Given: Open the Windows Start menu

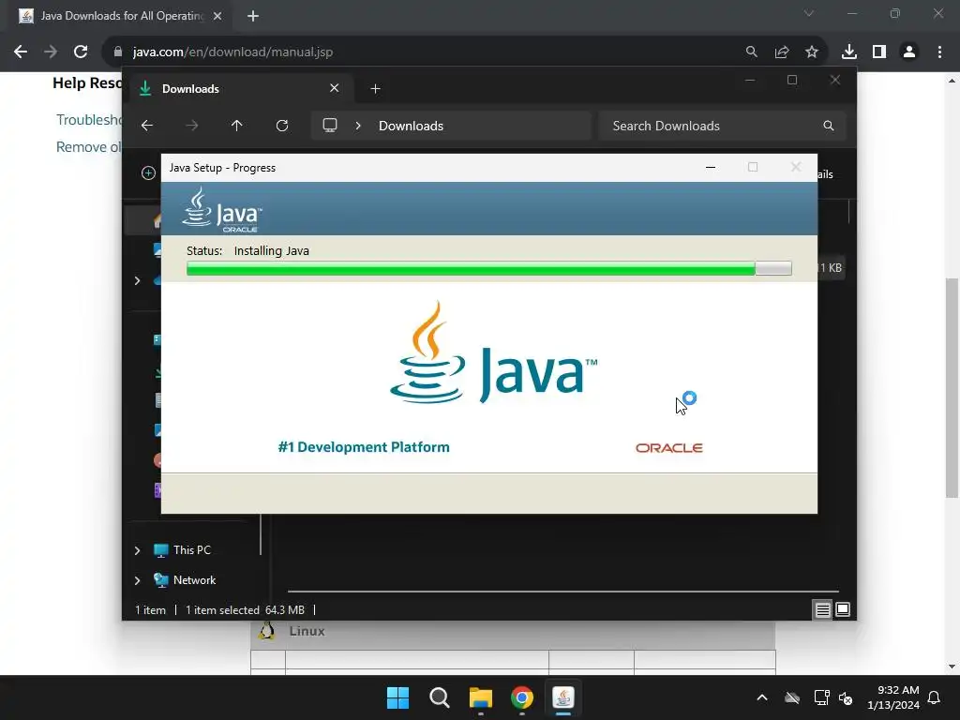Looking at the screenshot, I should (397, 697).
